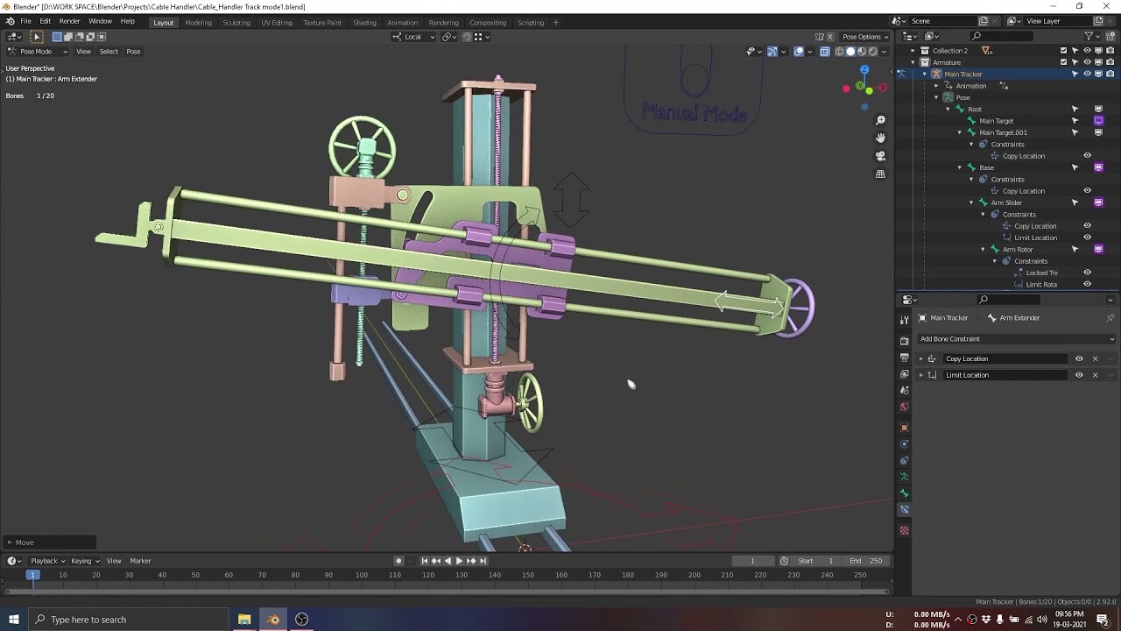Viewport: 1121px width, 631px height.
Task: Switch viewport to material preview shading
Action: point(862,51)
